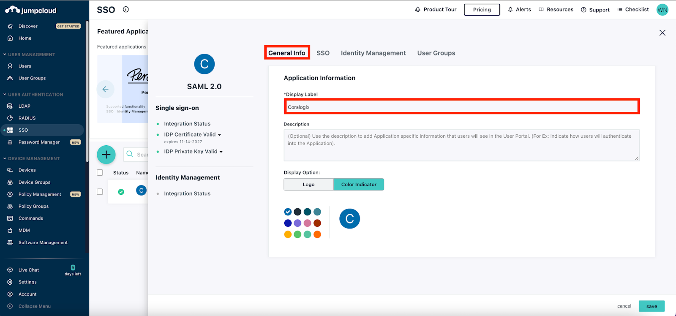Pick the dark red-brown color swatch

pos(317,223)
